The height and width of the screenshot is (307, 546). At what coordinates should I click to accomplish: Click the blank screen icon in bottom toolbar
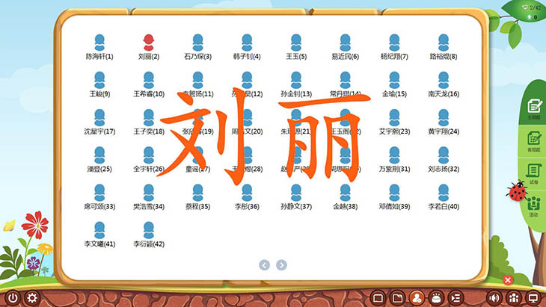(x=378, y=298)
